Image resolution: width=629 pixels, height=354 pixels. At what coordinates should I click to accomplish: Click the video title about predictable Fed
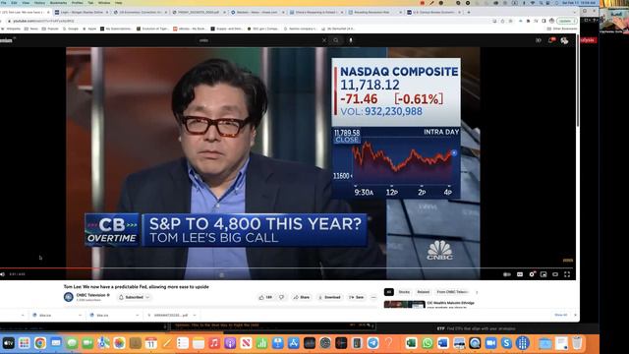[136, 286]
